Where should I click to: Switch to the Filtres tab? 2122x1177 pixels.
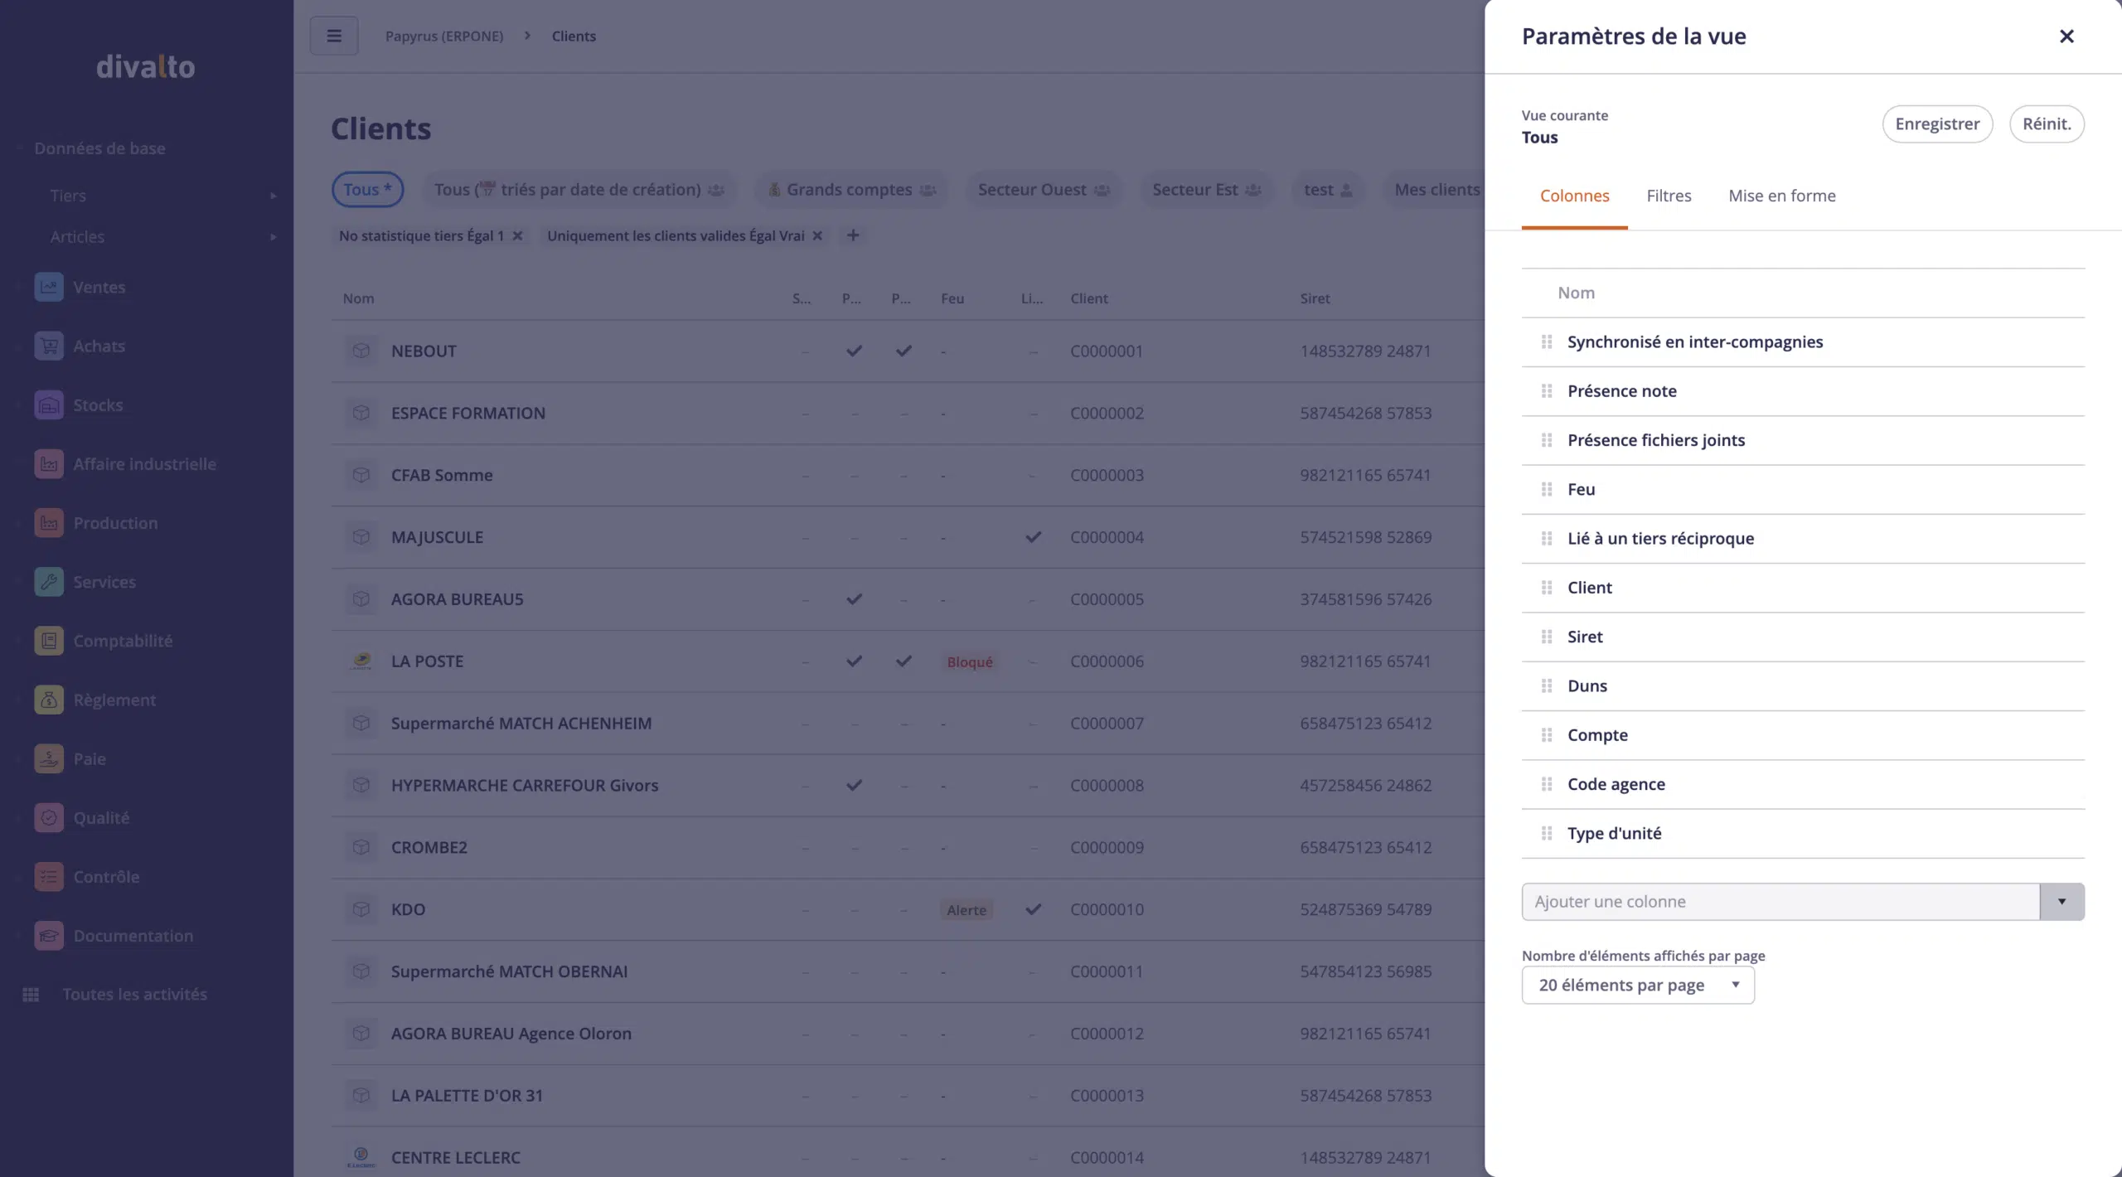click(x=1668, y=196)
